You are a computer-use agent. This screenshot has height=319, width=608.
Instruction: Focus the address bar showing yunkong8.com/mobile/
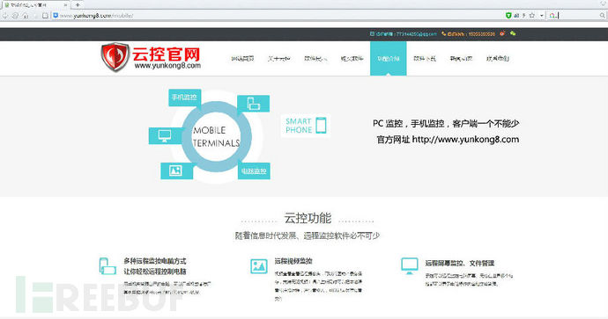279,16
